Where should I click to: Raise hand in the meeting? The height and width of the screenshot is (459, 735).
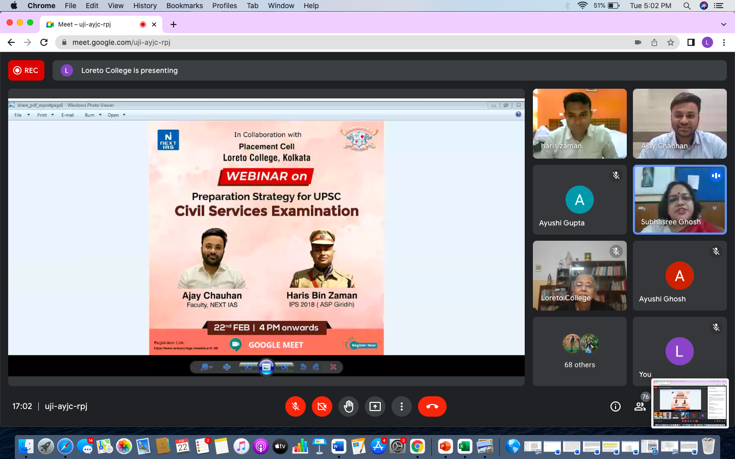click(x=349, y=406)
